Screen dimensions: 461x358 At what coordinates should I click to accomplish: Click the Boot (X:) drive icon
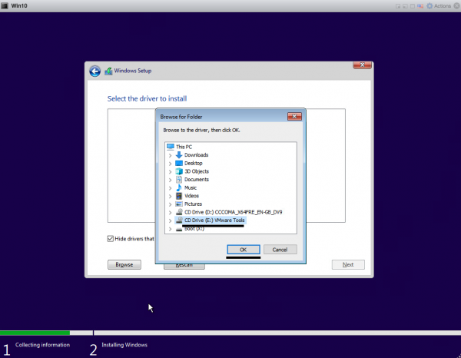point(179,229)
